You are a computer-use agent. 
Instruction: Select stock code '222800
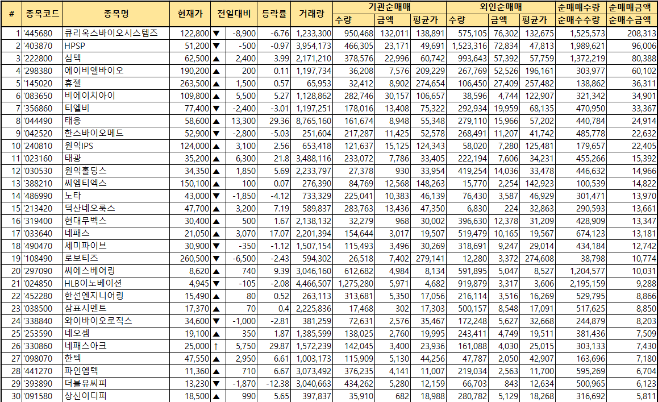pos(38,59)
